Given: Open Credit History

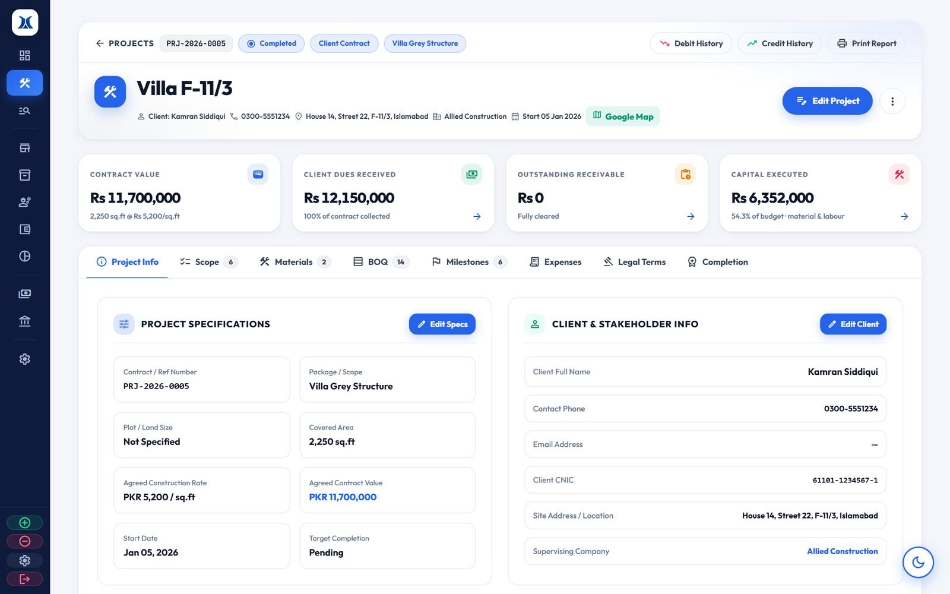Looking at the screenshot, I should coord(780,43).
